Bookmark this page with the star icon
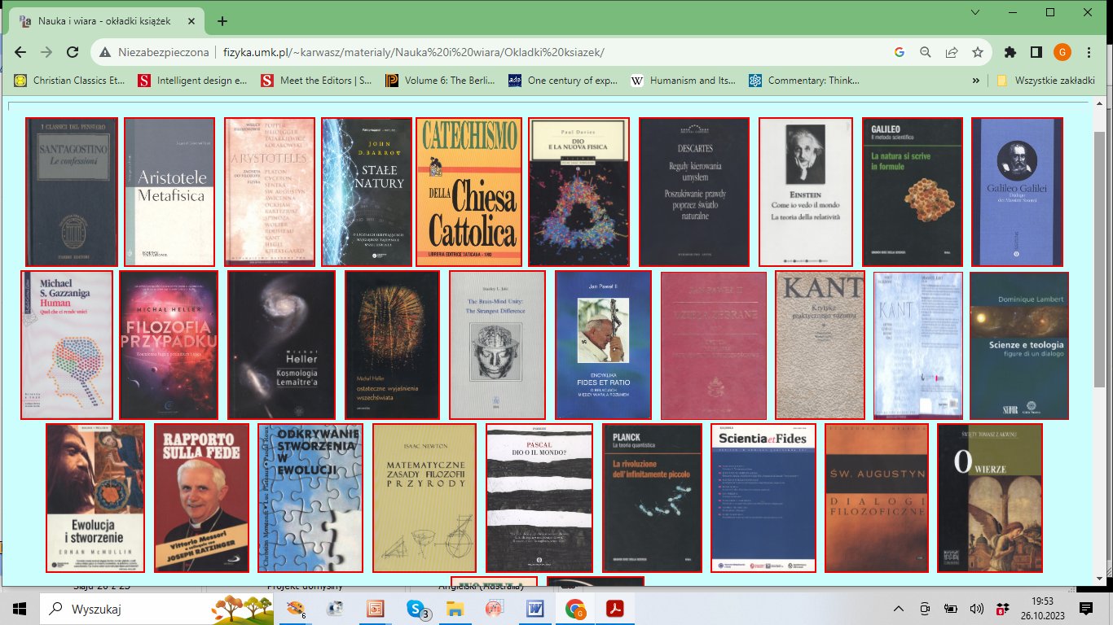 click(x=977, y=52)
